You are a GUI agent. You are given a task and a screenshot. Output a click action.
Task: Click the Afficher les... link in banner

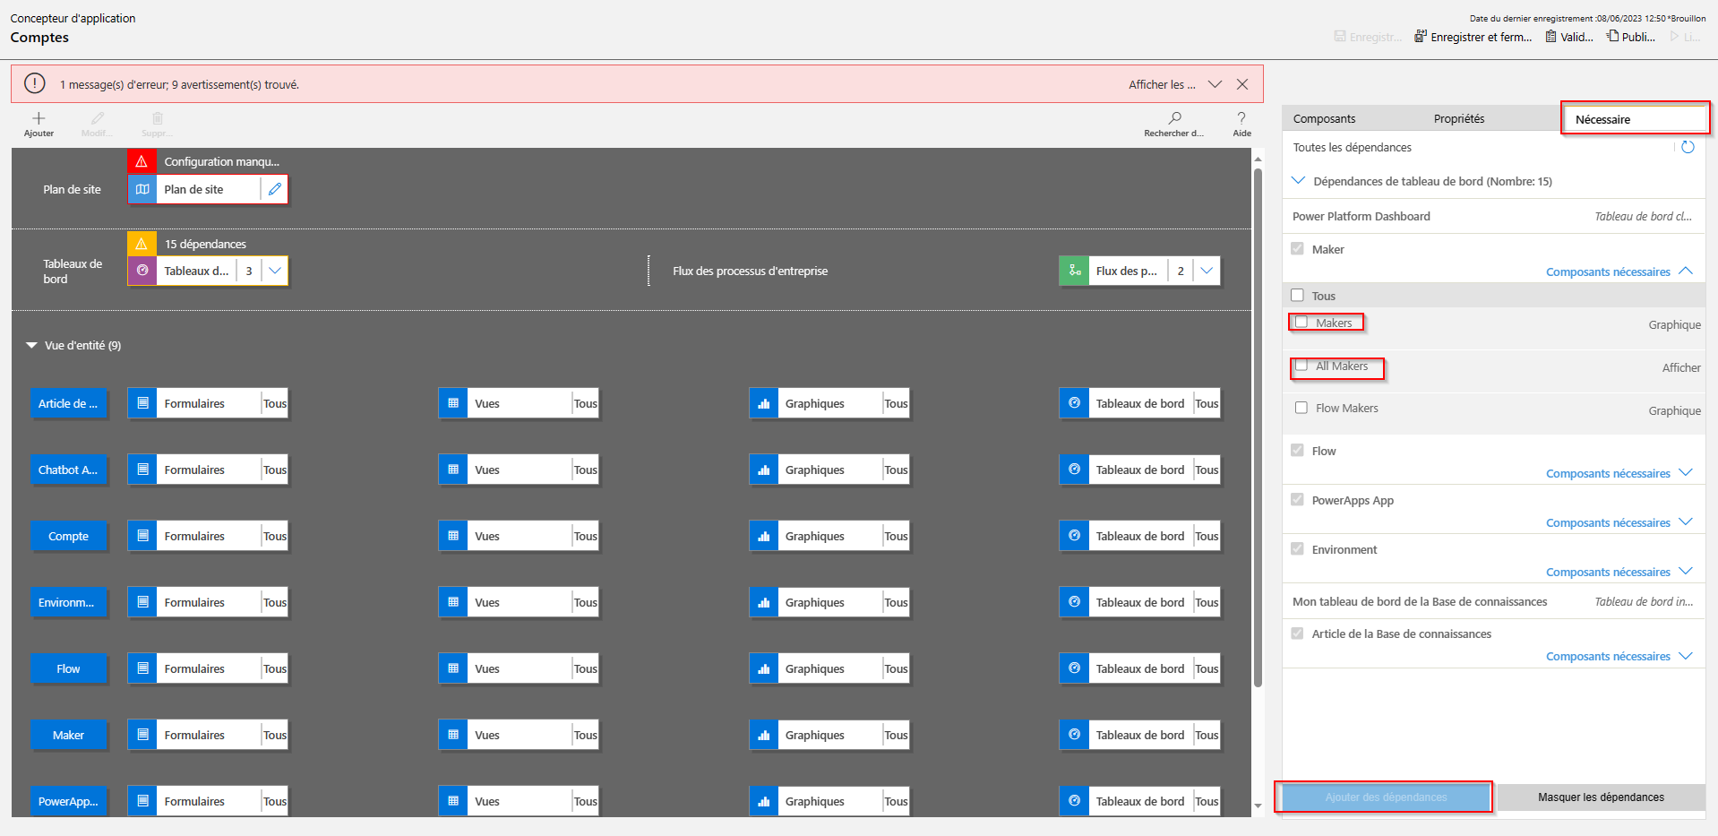coord(1162,84)
